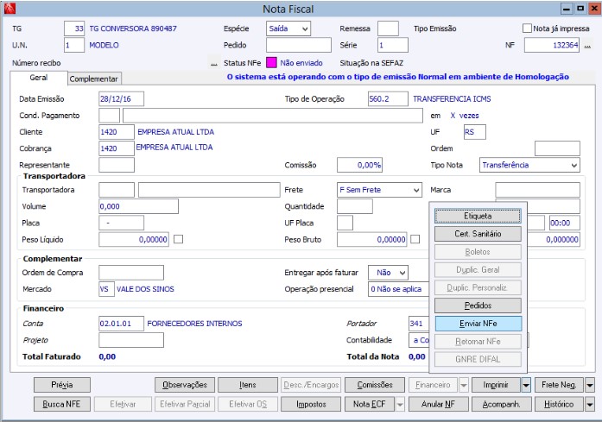602x422 pixels.
Task: Enable the Nota já impressa checkbox
Action: pos(528,28)
